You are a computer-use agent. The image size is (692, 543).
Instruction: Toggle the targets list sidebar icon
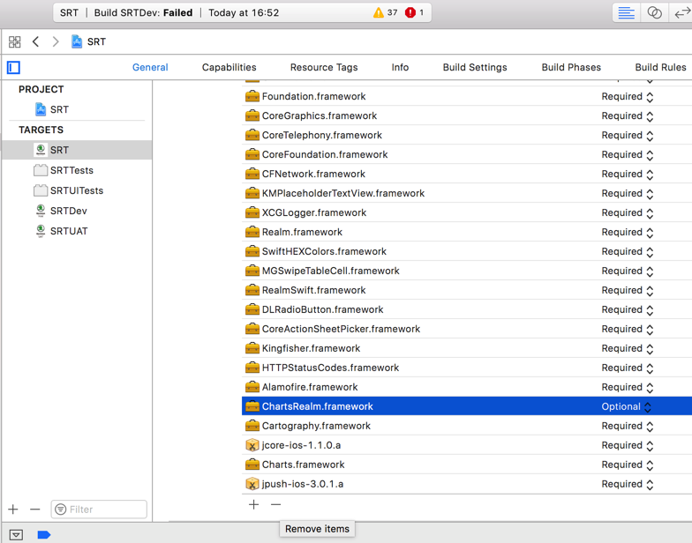coord(14,67)
